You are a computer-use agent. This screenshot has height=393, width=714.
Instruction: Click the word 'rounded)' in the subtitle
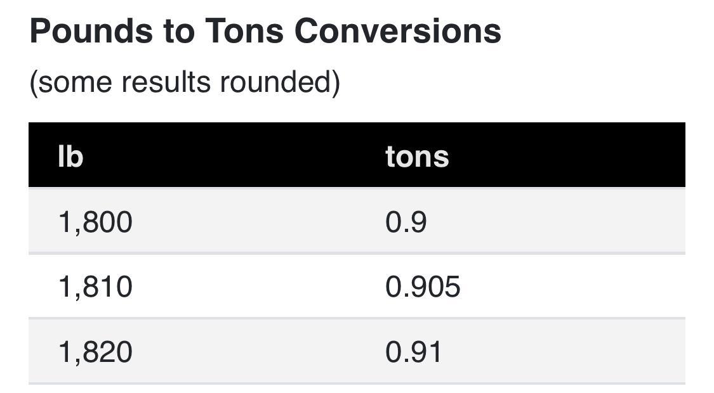pyautogui.click(x=280, y=82)
